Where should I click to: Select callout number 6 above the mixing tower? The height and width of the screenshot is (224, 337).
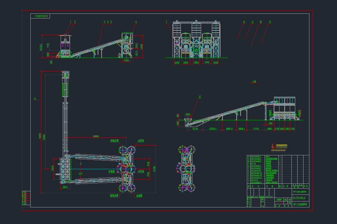[136, 22]
